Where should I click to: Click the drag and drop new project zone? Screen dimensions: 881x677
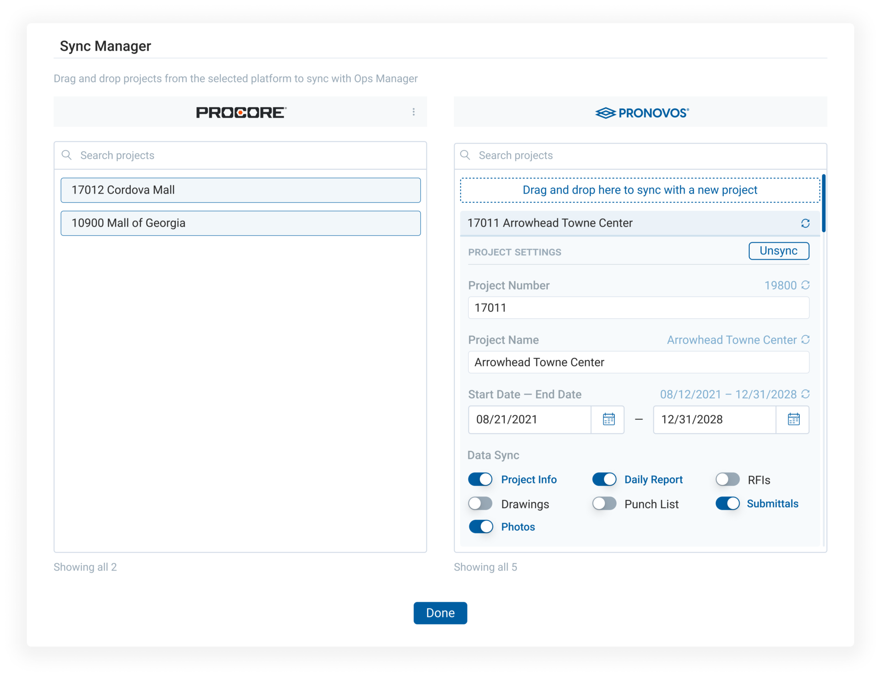(x=640, y=190)
